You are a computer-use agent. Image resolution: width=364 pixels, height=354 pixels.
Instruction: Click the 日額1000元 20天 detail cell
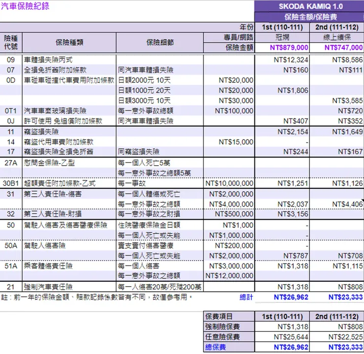pyautogui.click(x=160, y=90)
